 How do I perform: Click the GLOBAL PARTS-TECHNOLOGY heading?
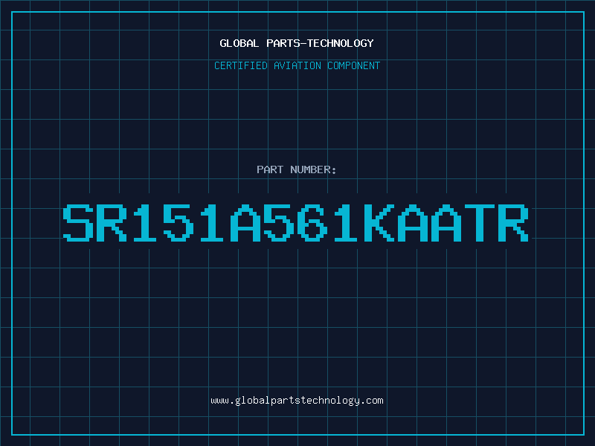click(297, 43)
